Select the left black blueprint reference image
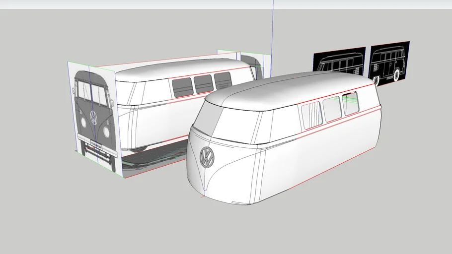The height and width of the screenshot is (254, 452). click(x=340, y=61)
